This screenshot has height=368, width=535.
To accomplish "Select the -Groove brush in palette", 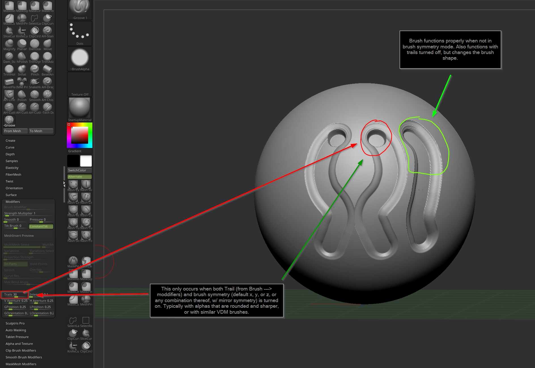I will (9, 121).
